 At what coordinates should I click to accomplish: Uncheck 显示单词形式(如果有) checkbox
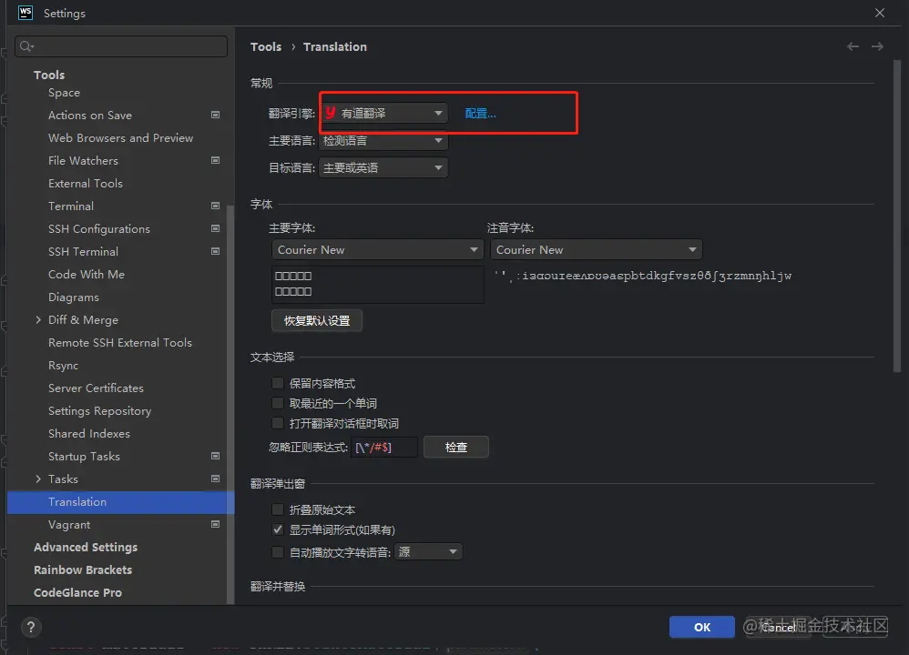278,529
